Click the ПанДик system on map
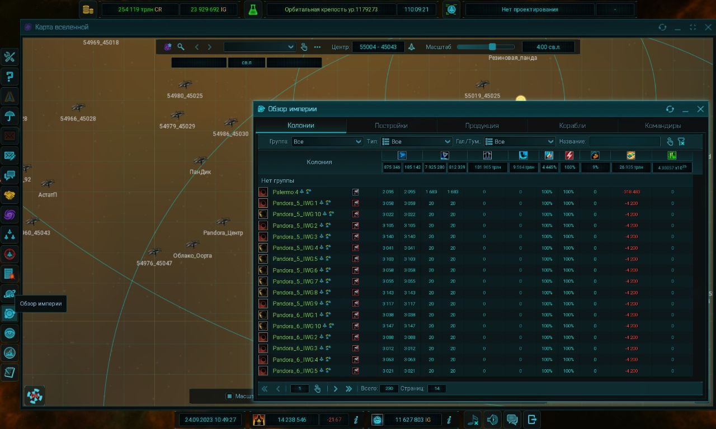 click(x=200, y=161)
